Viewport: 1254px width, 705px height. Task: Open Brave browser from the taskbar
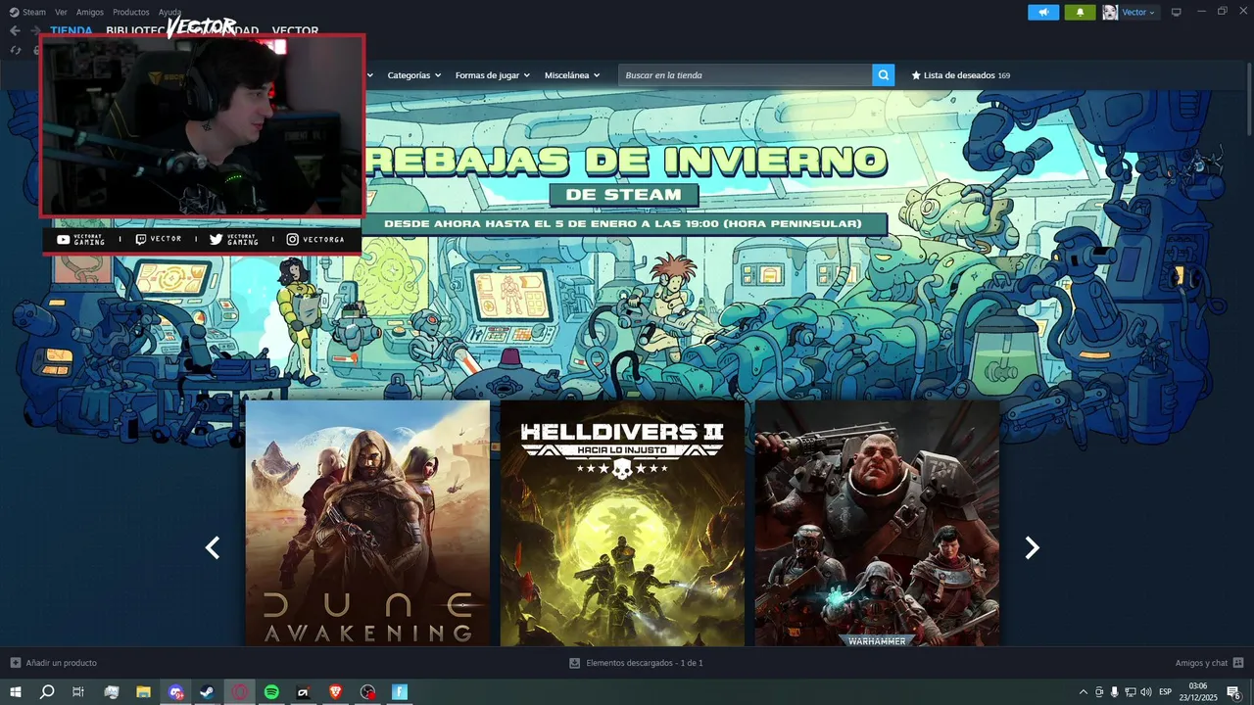[336, 692]
